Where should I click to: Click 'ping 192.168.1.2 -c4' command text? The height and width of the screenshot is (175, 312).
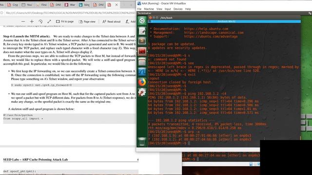(x=207, y=94)
